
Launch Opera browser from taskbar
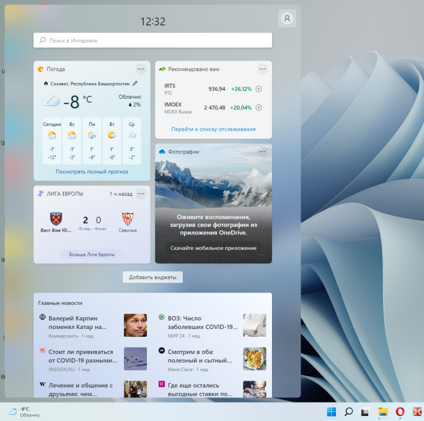click(x=400, y=412)
